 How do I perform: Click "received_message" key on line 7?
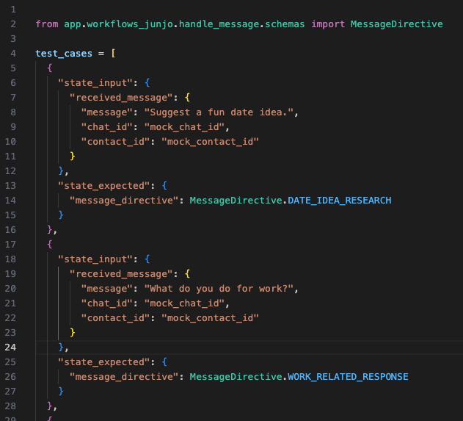(x=121, y=98)
